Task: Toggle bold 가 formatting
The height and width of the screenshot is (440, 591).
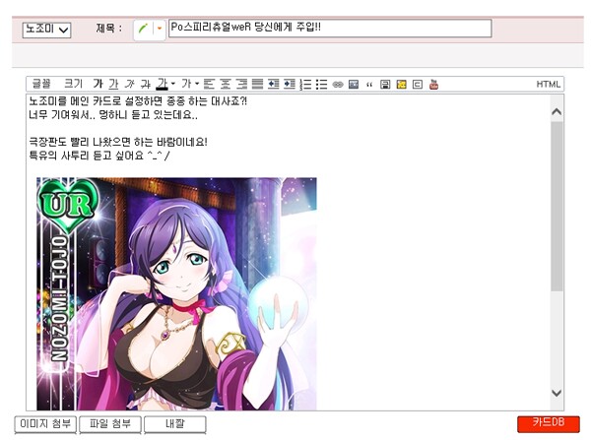Action: [98, 84]
